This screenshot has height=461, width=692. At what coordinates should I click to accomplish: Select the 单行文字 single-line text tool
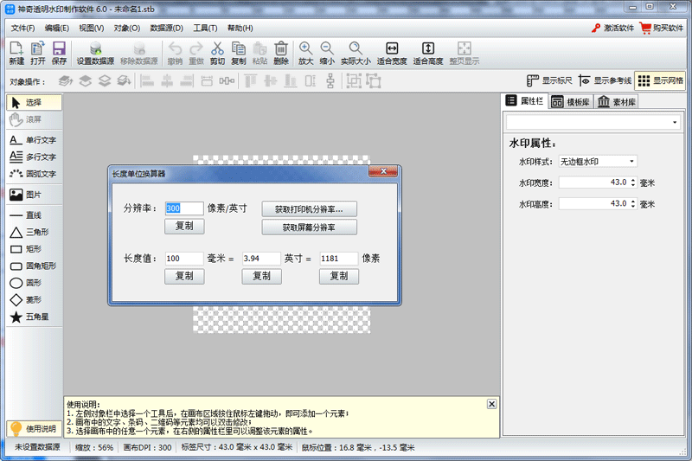[33, 139]
